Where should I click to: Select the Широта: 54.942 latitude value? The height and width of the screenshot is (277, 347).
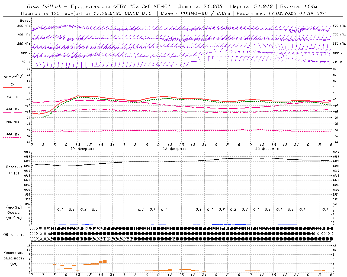(x=251, y=6)
